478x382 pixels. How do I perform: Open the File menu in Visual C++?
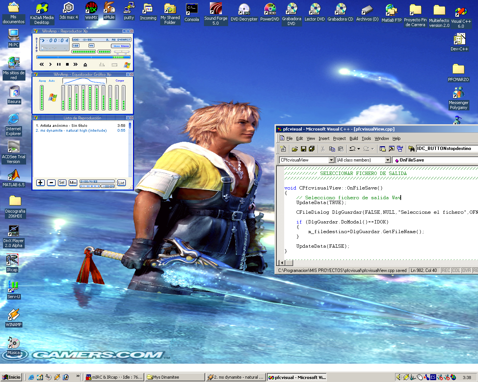pos(289,138)
